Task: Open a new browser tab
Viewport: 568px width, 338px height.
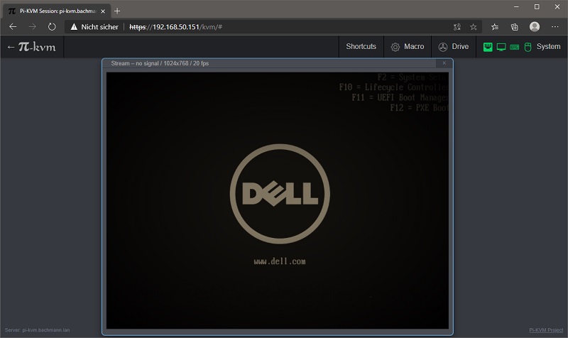Action: pyautogui.click(x=117, y=11)
